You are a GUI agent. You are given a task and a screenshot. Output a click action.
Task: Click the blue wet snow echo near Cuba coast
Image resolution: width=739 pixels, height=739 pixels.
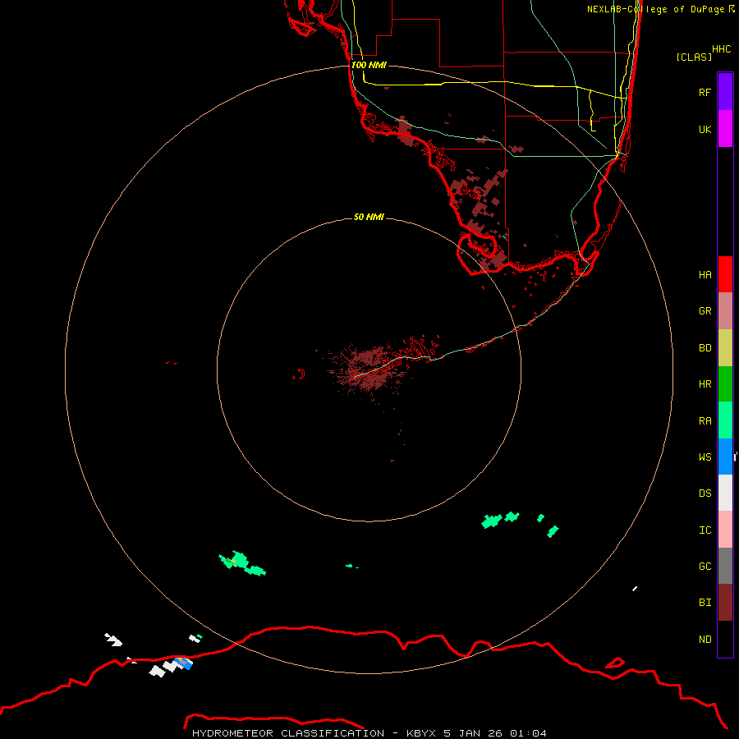click(x=184, y=663)
